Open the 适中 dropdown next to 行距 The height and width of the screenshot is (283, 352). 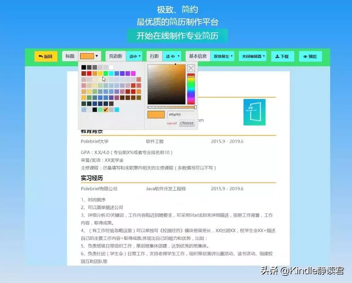(x=172, y=56)
